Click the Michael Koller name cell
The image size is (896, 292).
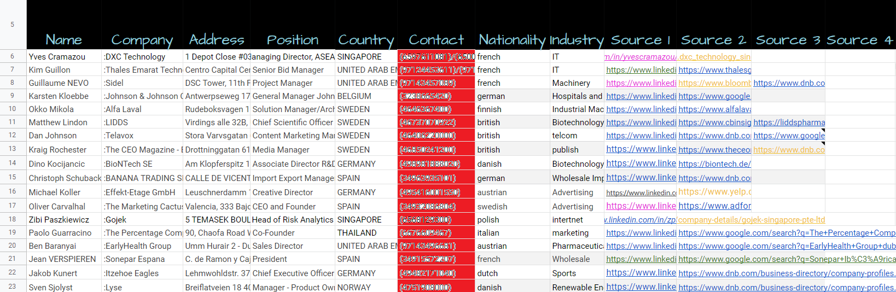click(x=64, y=192)
